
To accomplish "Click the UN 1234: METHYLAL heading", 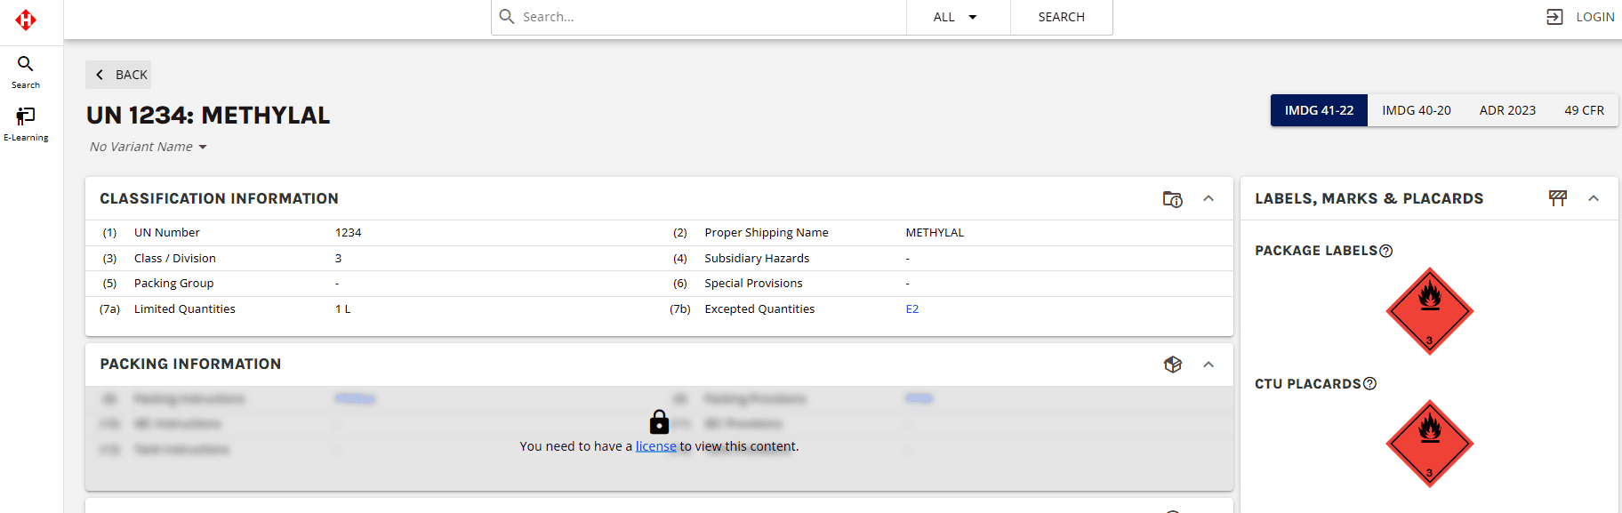I will pos(208,116).
